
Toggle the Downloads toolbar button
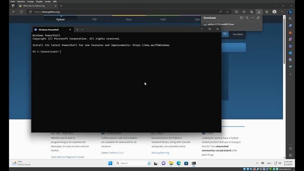(x=259, y=12)
